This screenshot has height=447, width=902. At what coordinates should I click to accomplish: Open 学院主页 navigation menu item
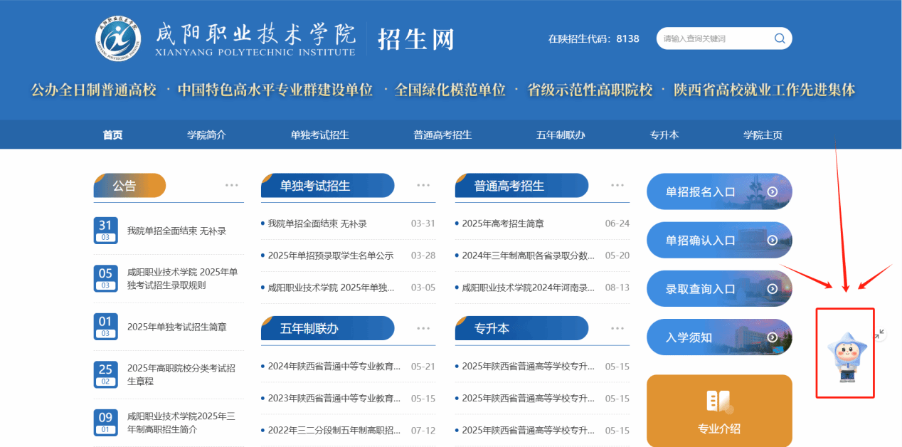[x=763, y=135]
